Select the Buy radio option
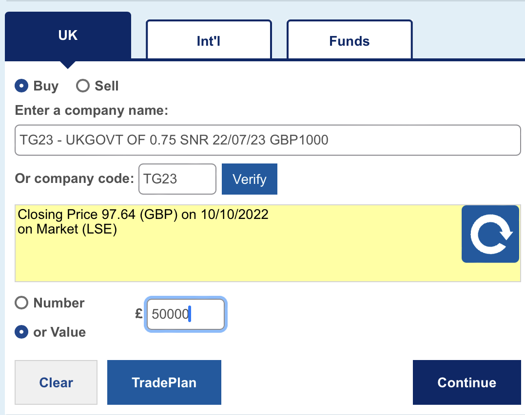The width and height of the screenshot is (525, 415). 21,86
